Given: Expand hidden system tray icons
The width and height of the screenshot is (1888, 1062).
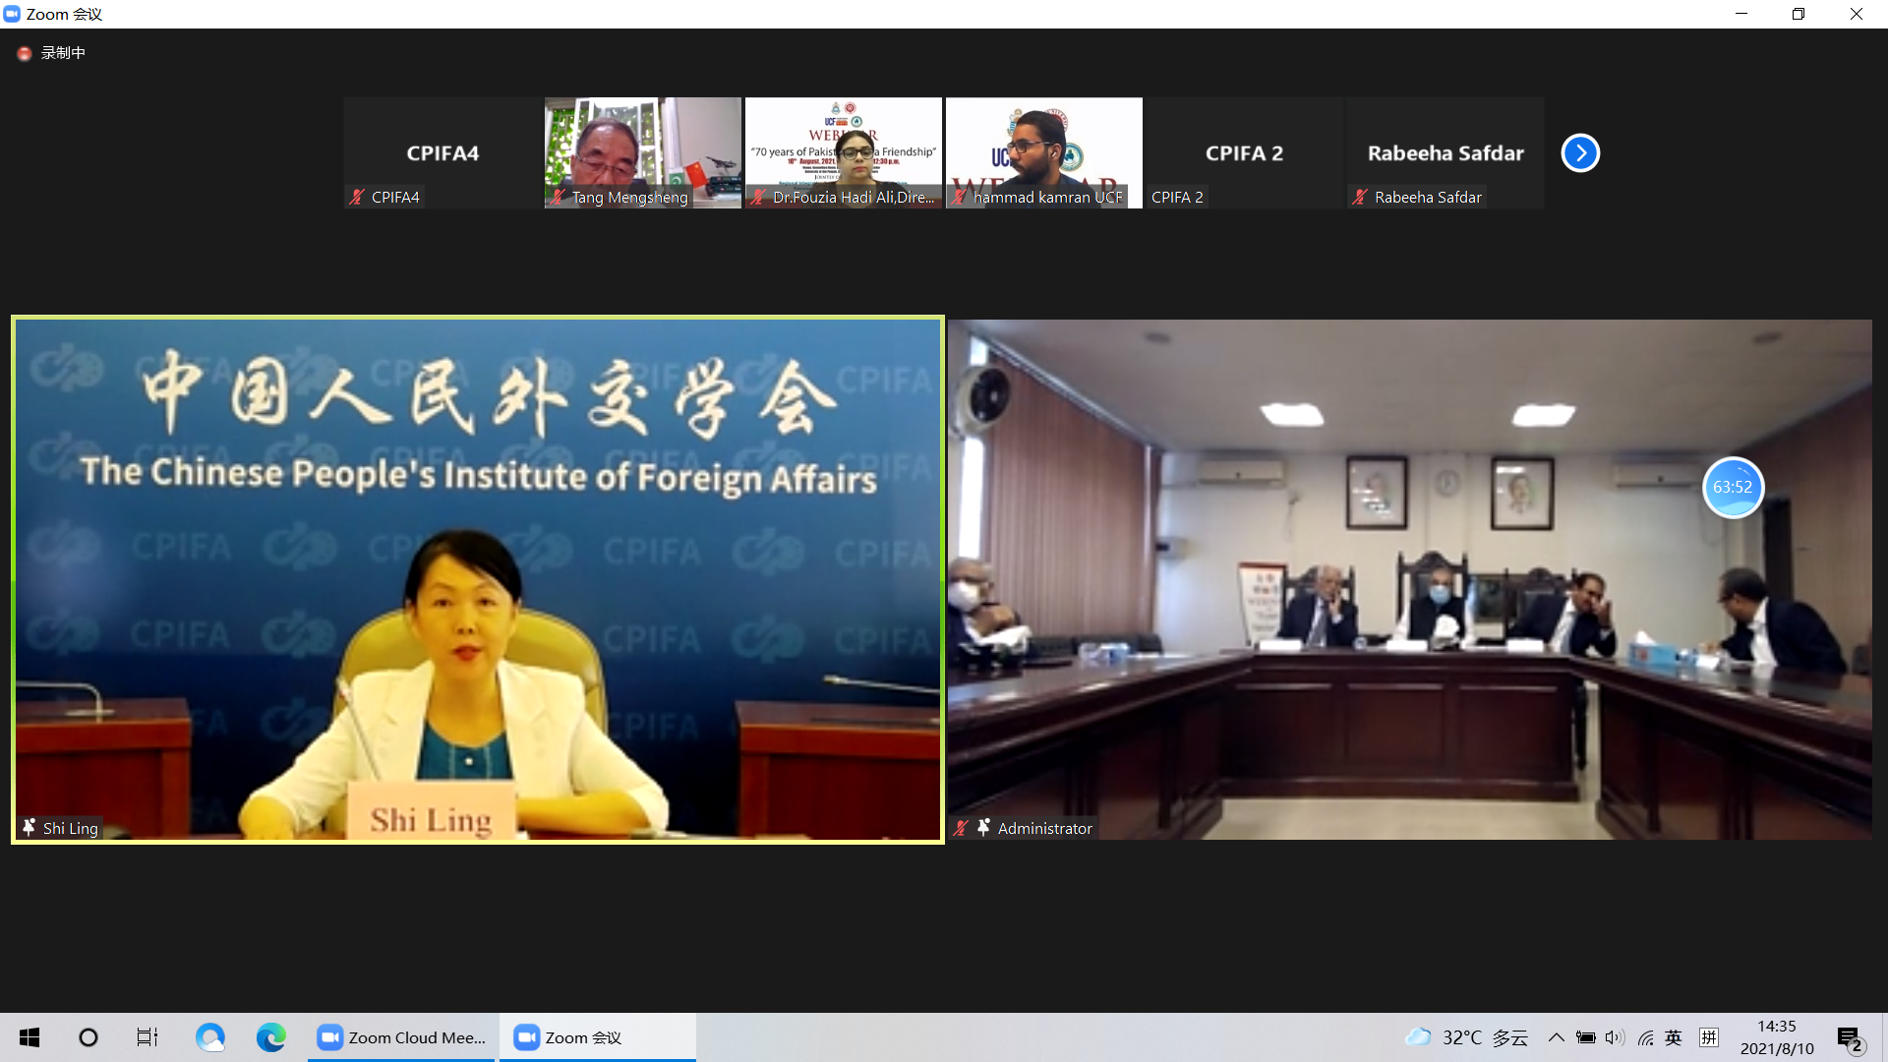Looking at the screenshot, I should point(1556,1037).
